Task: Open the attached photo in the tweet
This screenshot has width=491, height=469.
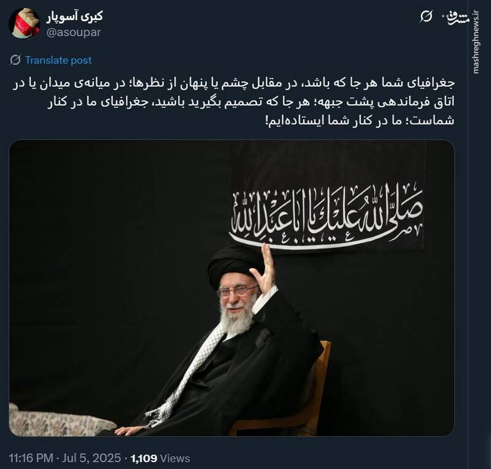Action: (232, 288)
